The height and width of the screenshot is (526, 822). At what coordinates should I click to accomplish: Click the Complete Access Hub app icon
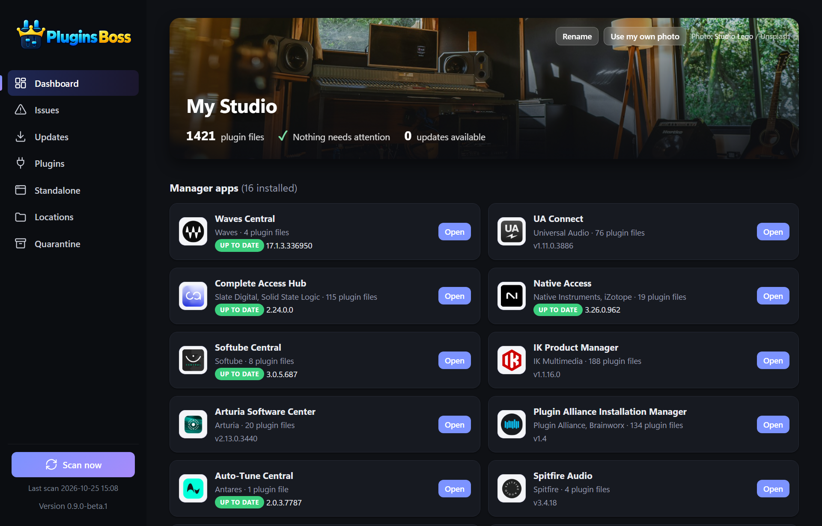193,296
